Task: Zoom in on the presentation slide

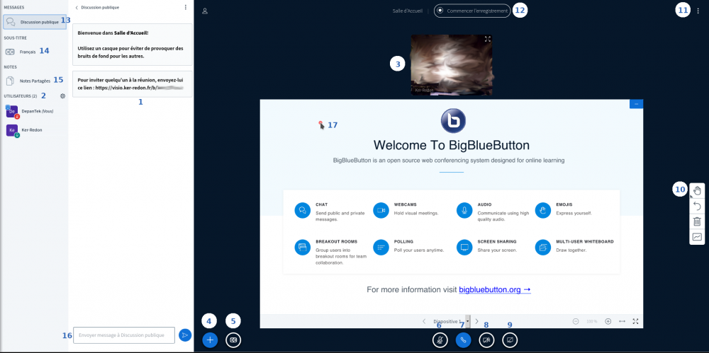Action: [x=608, y=321]
